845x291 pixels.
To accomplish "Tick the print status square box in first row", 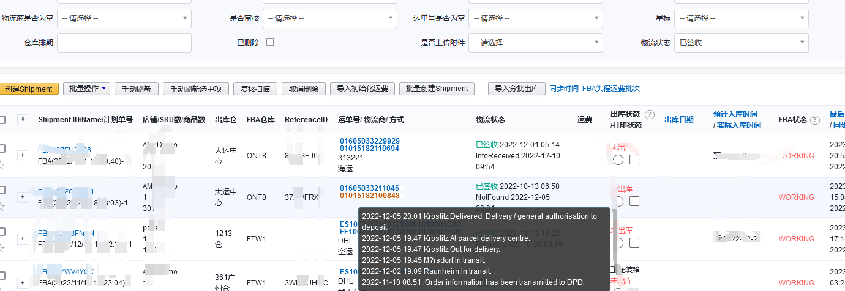I will [x=634, y=160].
